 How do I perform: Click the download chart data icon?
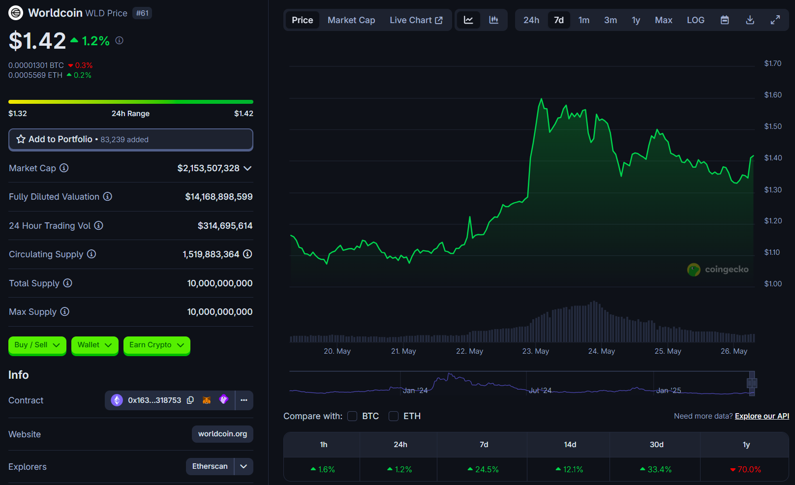click(x=750, y=20)
